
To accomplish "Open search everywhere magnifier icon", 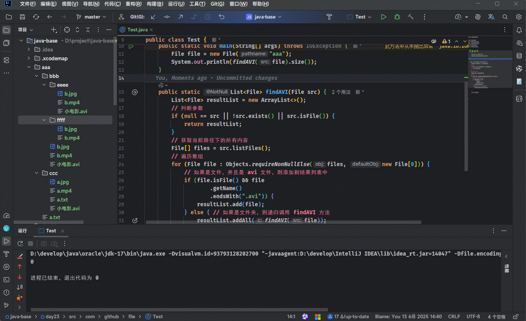I will pyautogui.click(x=505, y=17).
